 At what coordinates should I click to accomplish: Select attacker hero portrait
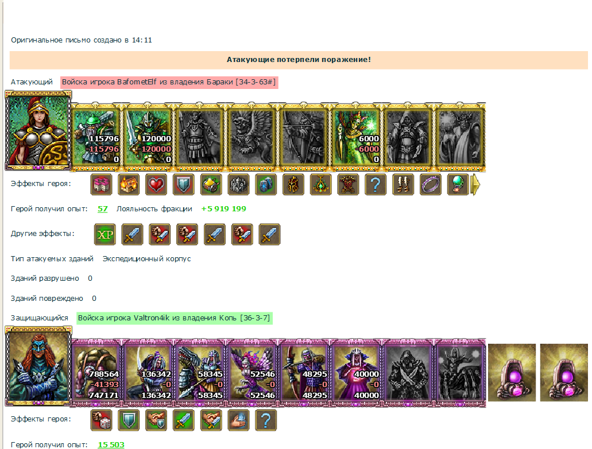click(38, 131)
